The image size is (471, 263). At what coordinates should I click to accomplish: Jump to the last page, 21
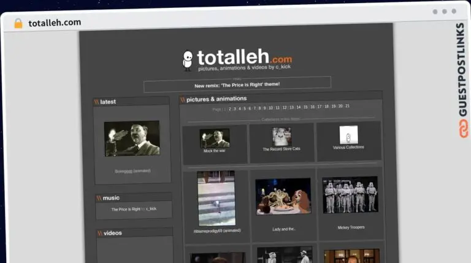point(348,106)
